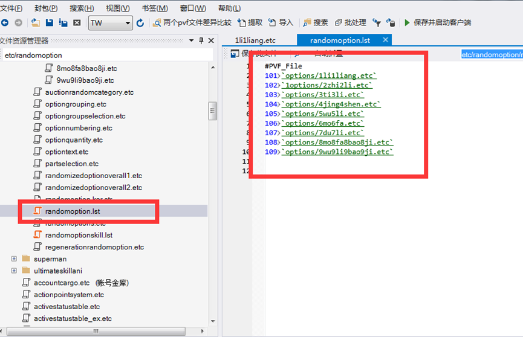This screenshot has height=337, width=523.
Task: Click the save all disks icon
Action: click(62, 23)
